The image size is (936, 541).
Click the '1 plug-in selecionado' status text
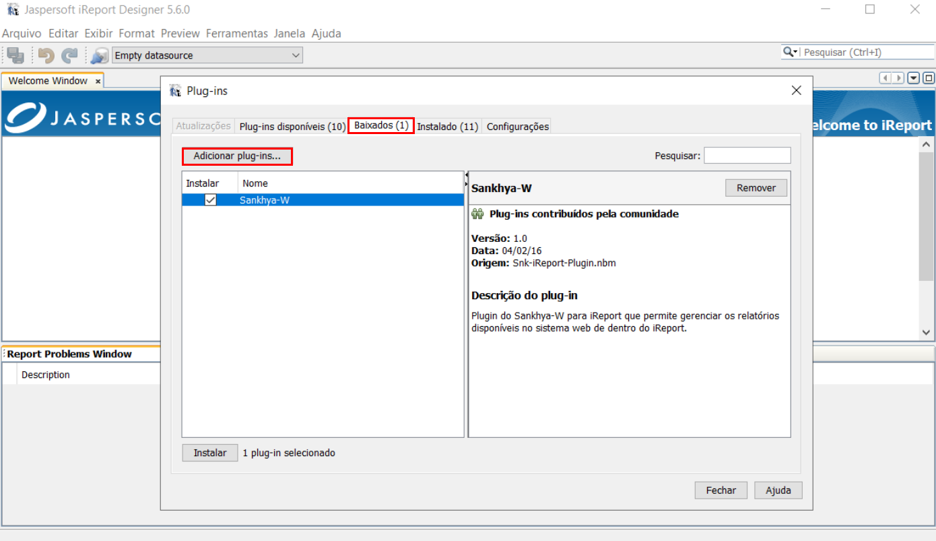tap(289, 453)
